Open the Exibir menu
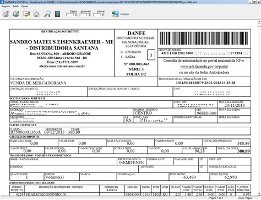261x200 pixels. tap(16, 6)
